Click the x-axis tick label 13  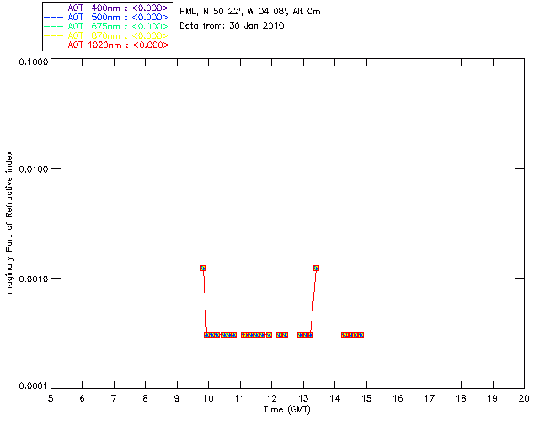point(303,398)
